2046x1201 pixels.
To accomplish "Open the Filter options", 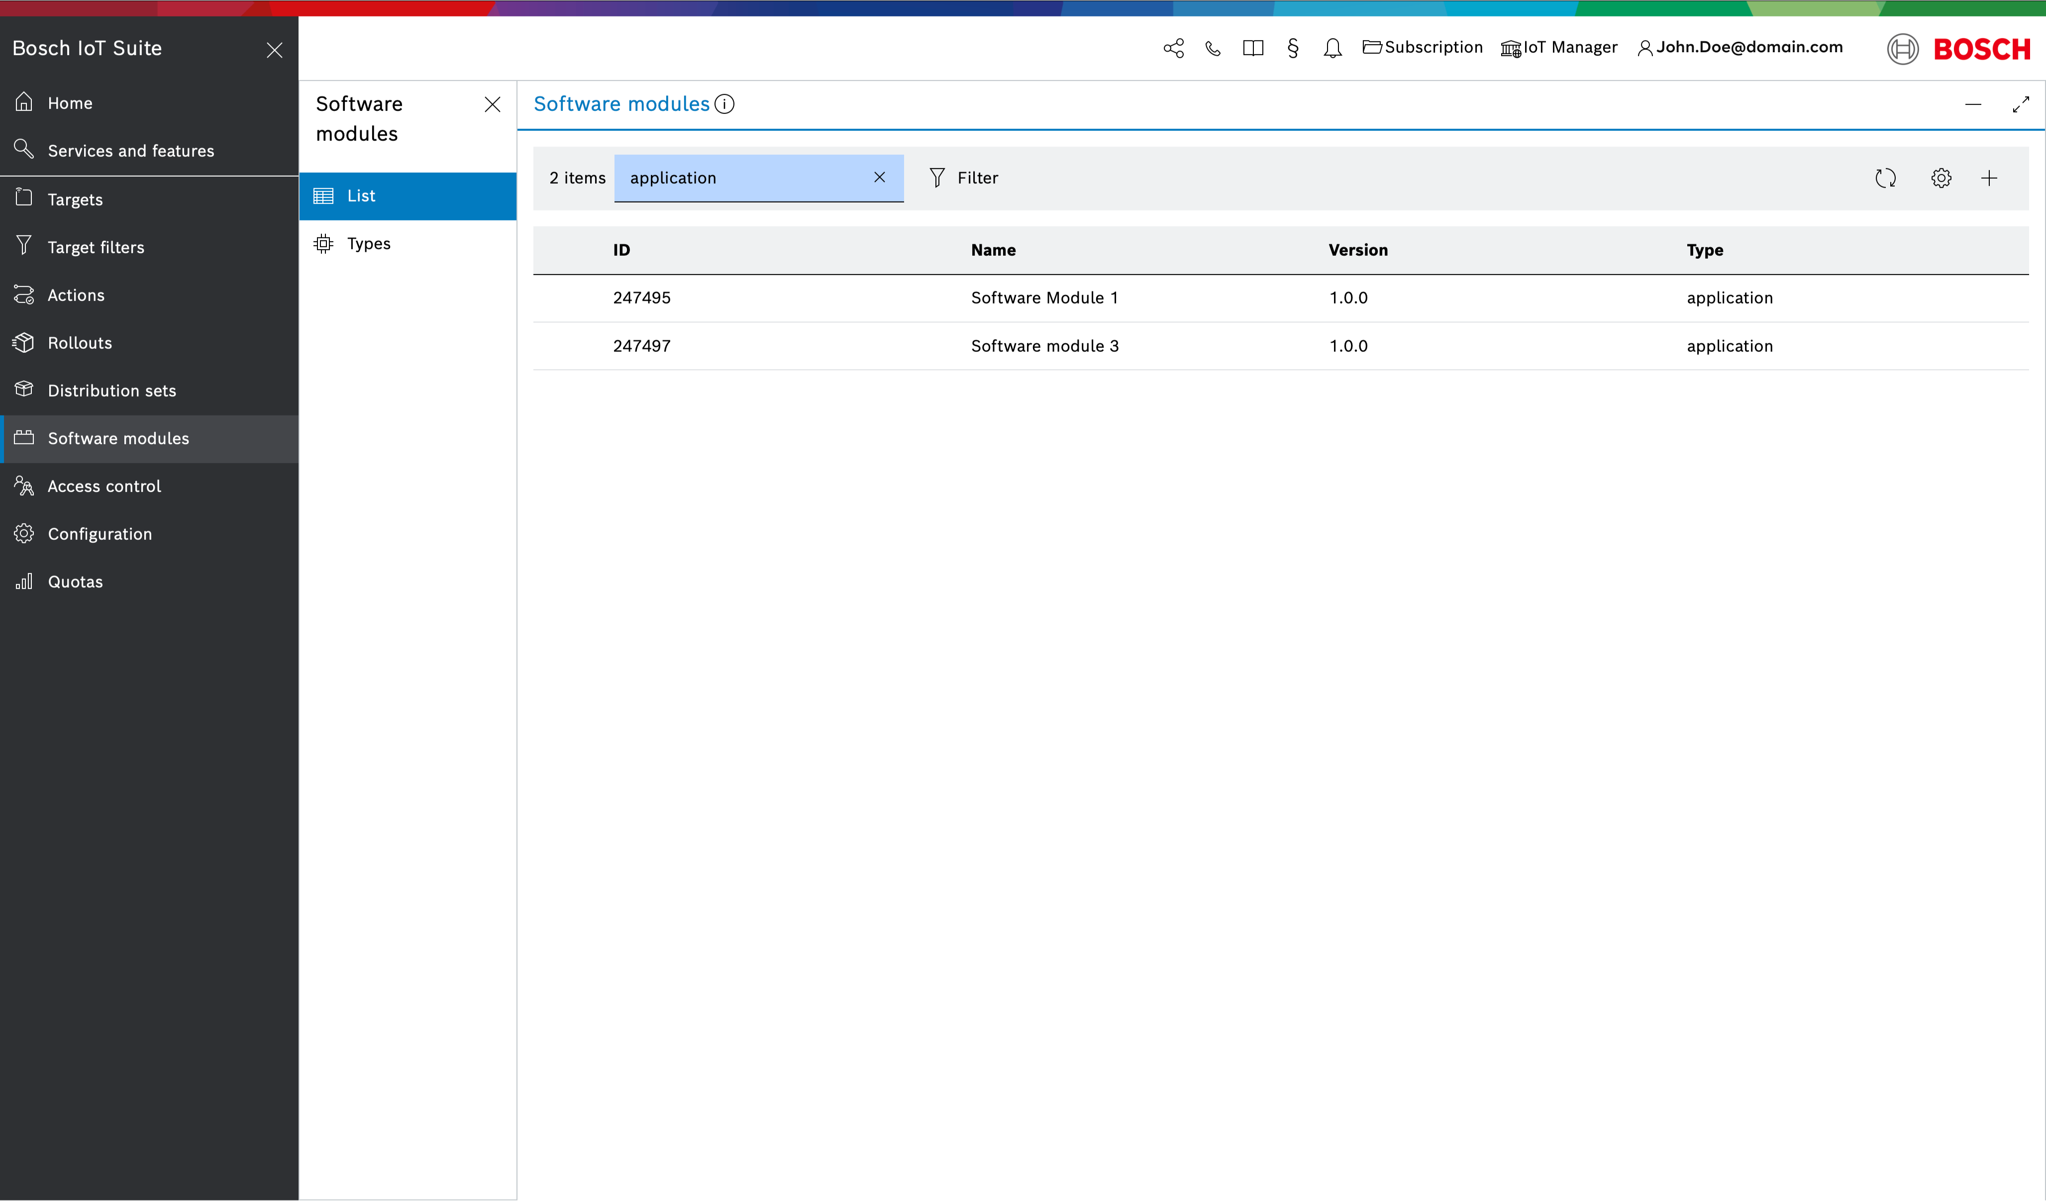I will tap(964, 178).
